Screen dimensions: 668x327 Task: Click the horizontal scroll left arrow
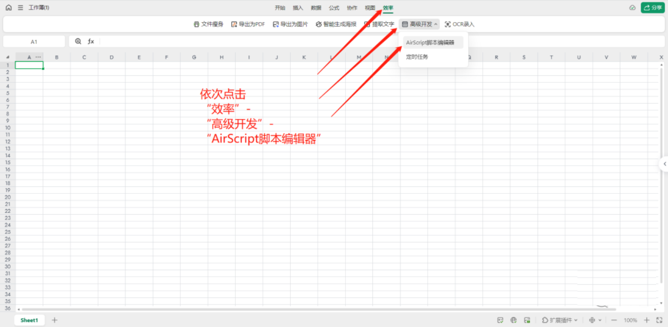[x=18, y=309]
